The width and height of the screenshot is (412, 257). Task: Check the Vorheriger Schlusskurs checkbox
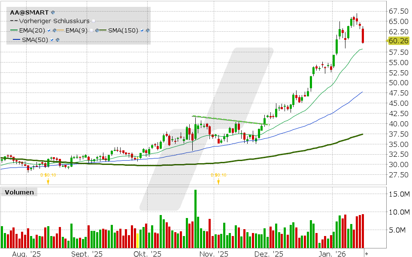(93, 21)
